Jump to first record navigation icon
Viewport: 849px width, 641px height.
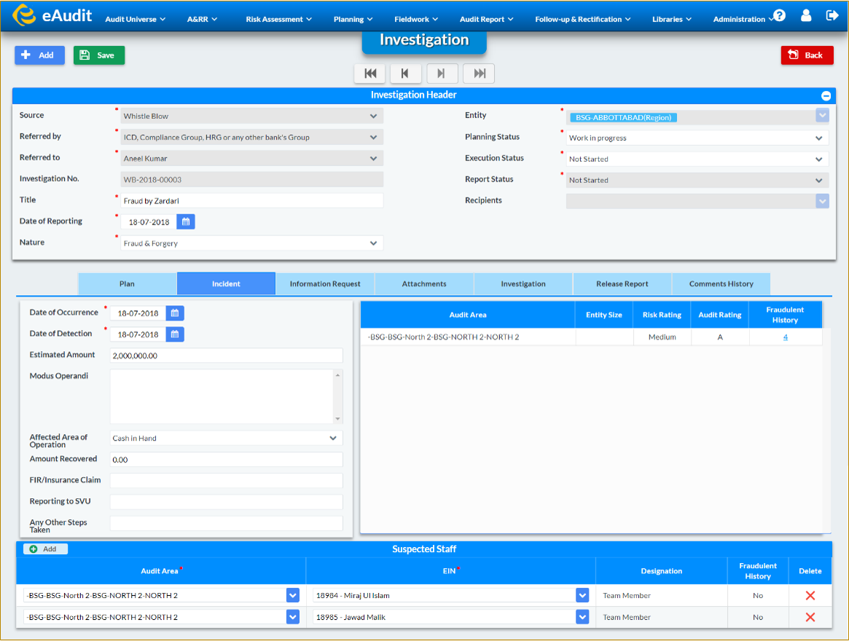[x=369, y=73]
